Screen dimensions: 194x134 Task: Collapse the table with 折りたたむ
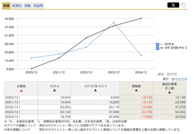click(179, 79)
